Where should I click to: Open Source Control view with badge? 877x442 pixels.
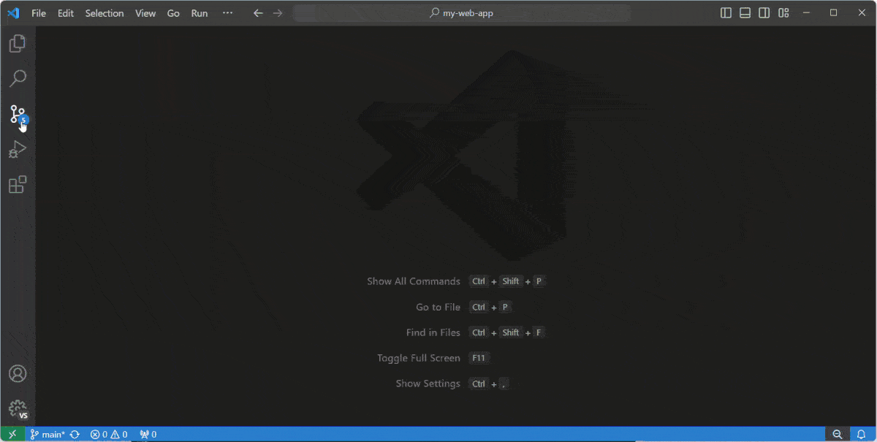(18, 115)
